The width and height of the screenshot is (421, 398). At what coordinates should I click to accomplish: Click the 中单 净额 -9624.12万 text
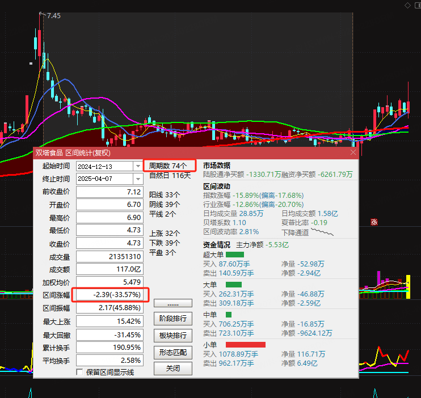[306, 333]
